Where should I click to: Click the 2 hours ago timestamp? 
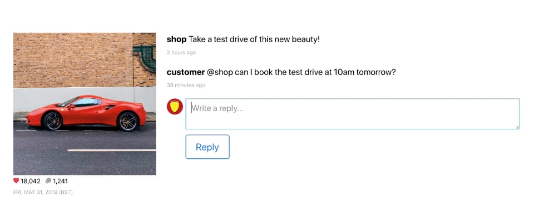click(x=181, y=52)
